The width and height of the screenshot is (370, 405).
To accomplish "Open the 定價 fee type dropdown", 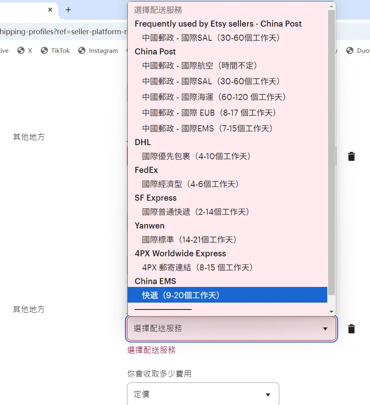I will pyautogui.click(x=203, y=394).
